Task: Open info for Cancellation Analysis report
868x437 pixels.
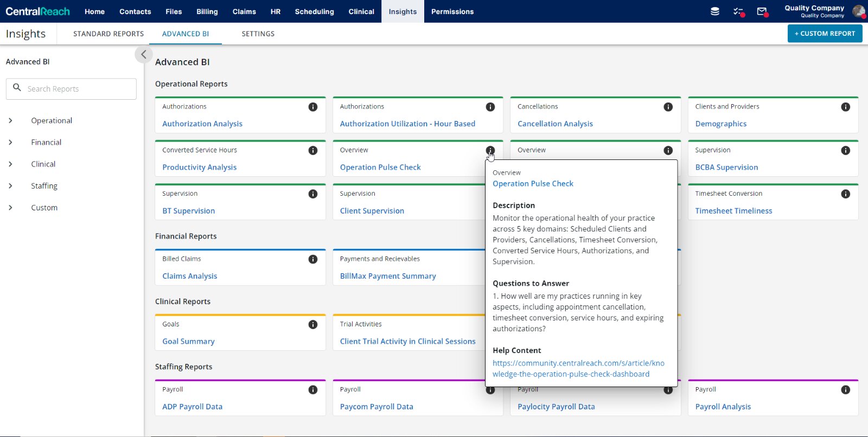Action: pos(668,107)
